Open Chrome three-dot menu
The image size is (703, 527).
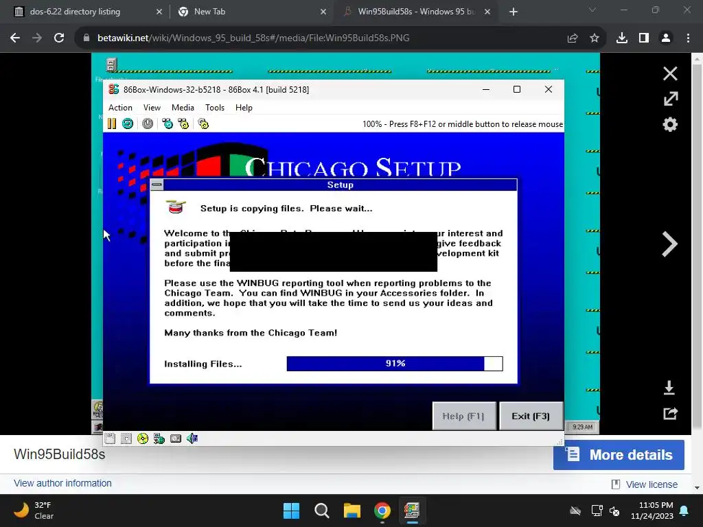pyautogui.click(x=688, y=38)
